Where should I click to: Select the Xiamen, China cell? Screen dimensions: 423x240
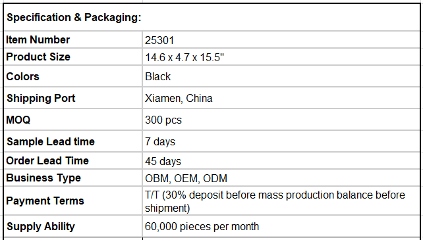click(281, 98)
